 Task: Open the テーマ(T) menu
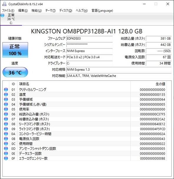click(x=50, y=11)
